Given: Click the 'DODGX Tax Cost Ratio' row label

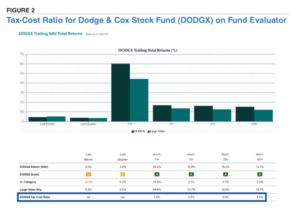Looking at the screenshot, I should 35,197.
